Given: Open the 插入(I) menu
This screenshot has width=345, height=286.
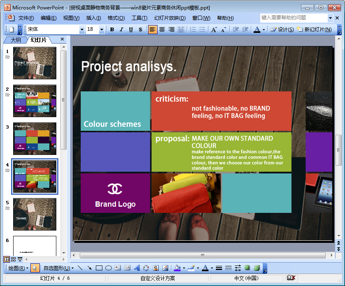Looking at the screenshot, I should click(x=93, y=18).
